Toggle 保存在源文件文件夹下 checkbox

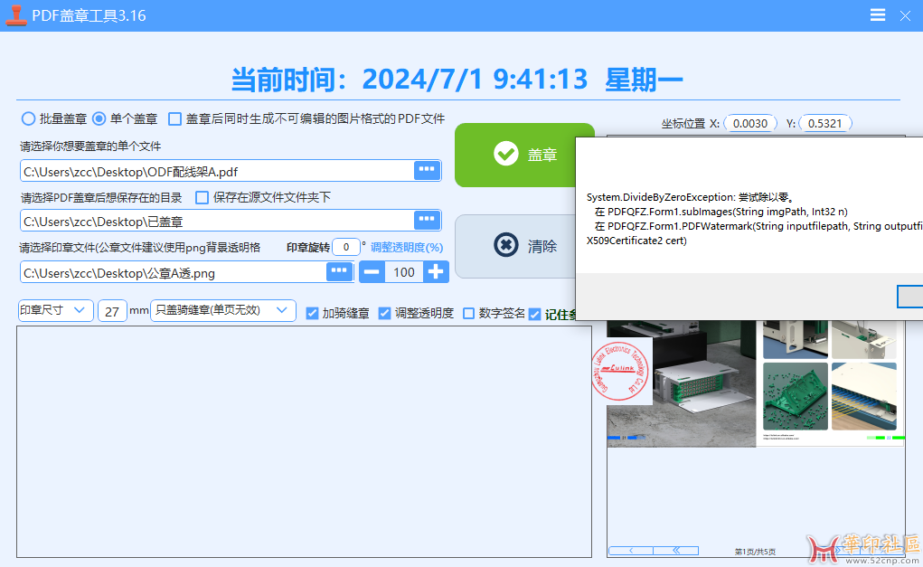click(202, 197)
